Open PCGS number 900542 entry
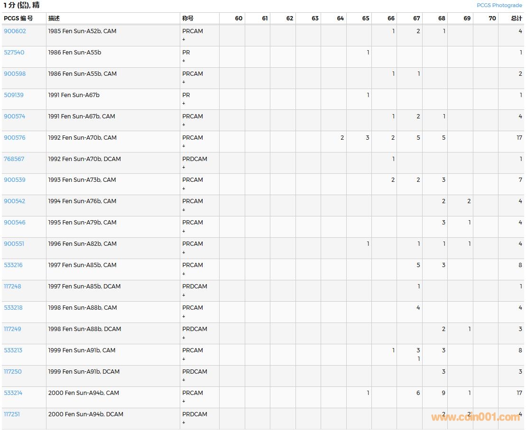Image resolution: width=526 pixels, height=430 pixels. (x=15, y=201)
